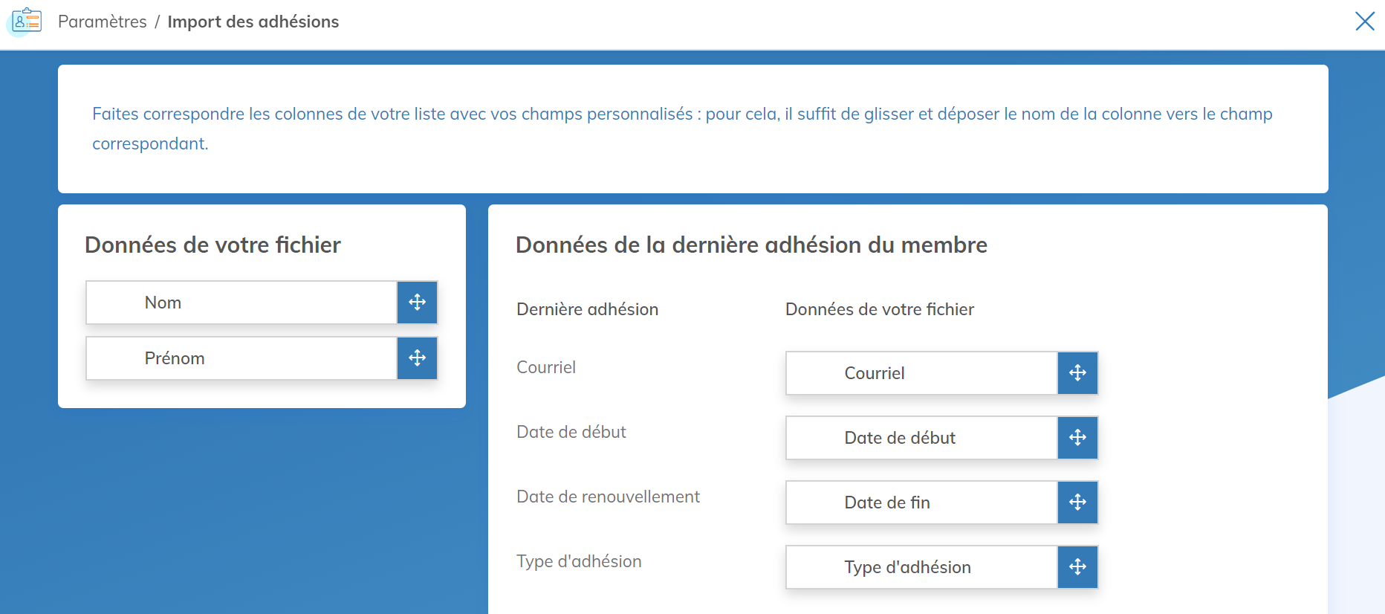Viewport: 1385px width, 614px height.
Task: Select the Nom column item
Action: click(241, 303)
